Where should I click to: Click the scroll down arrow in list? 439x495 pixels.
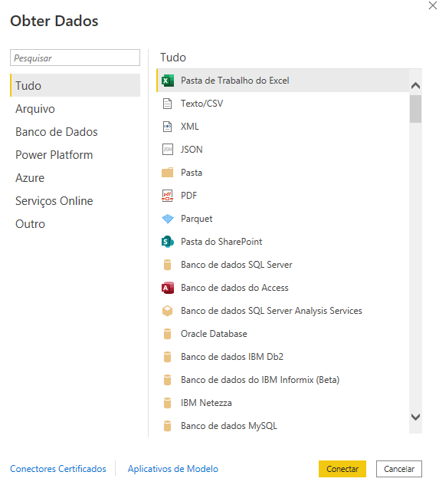(x=415, y=417)
